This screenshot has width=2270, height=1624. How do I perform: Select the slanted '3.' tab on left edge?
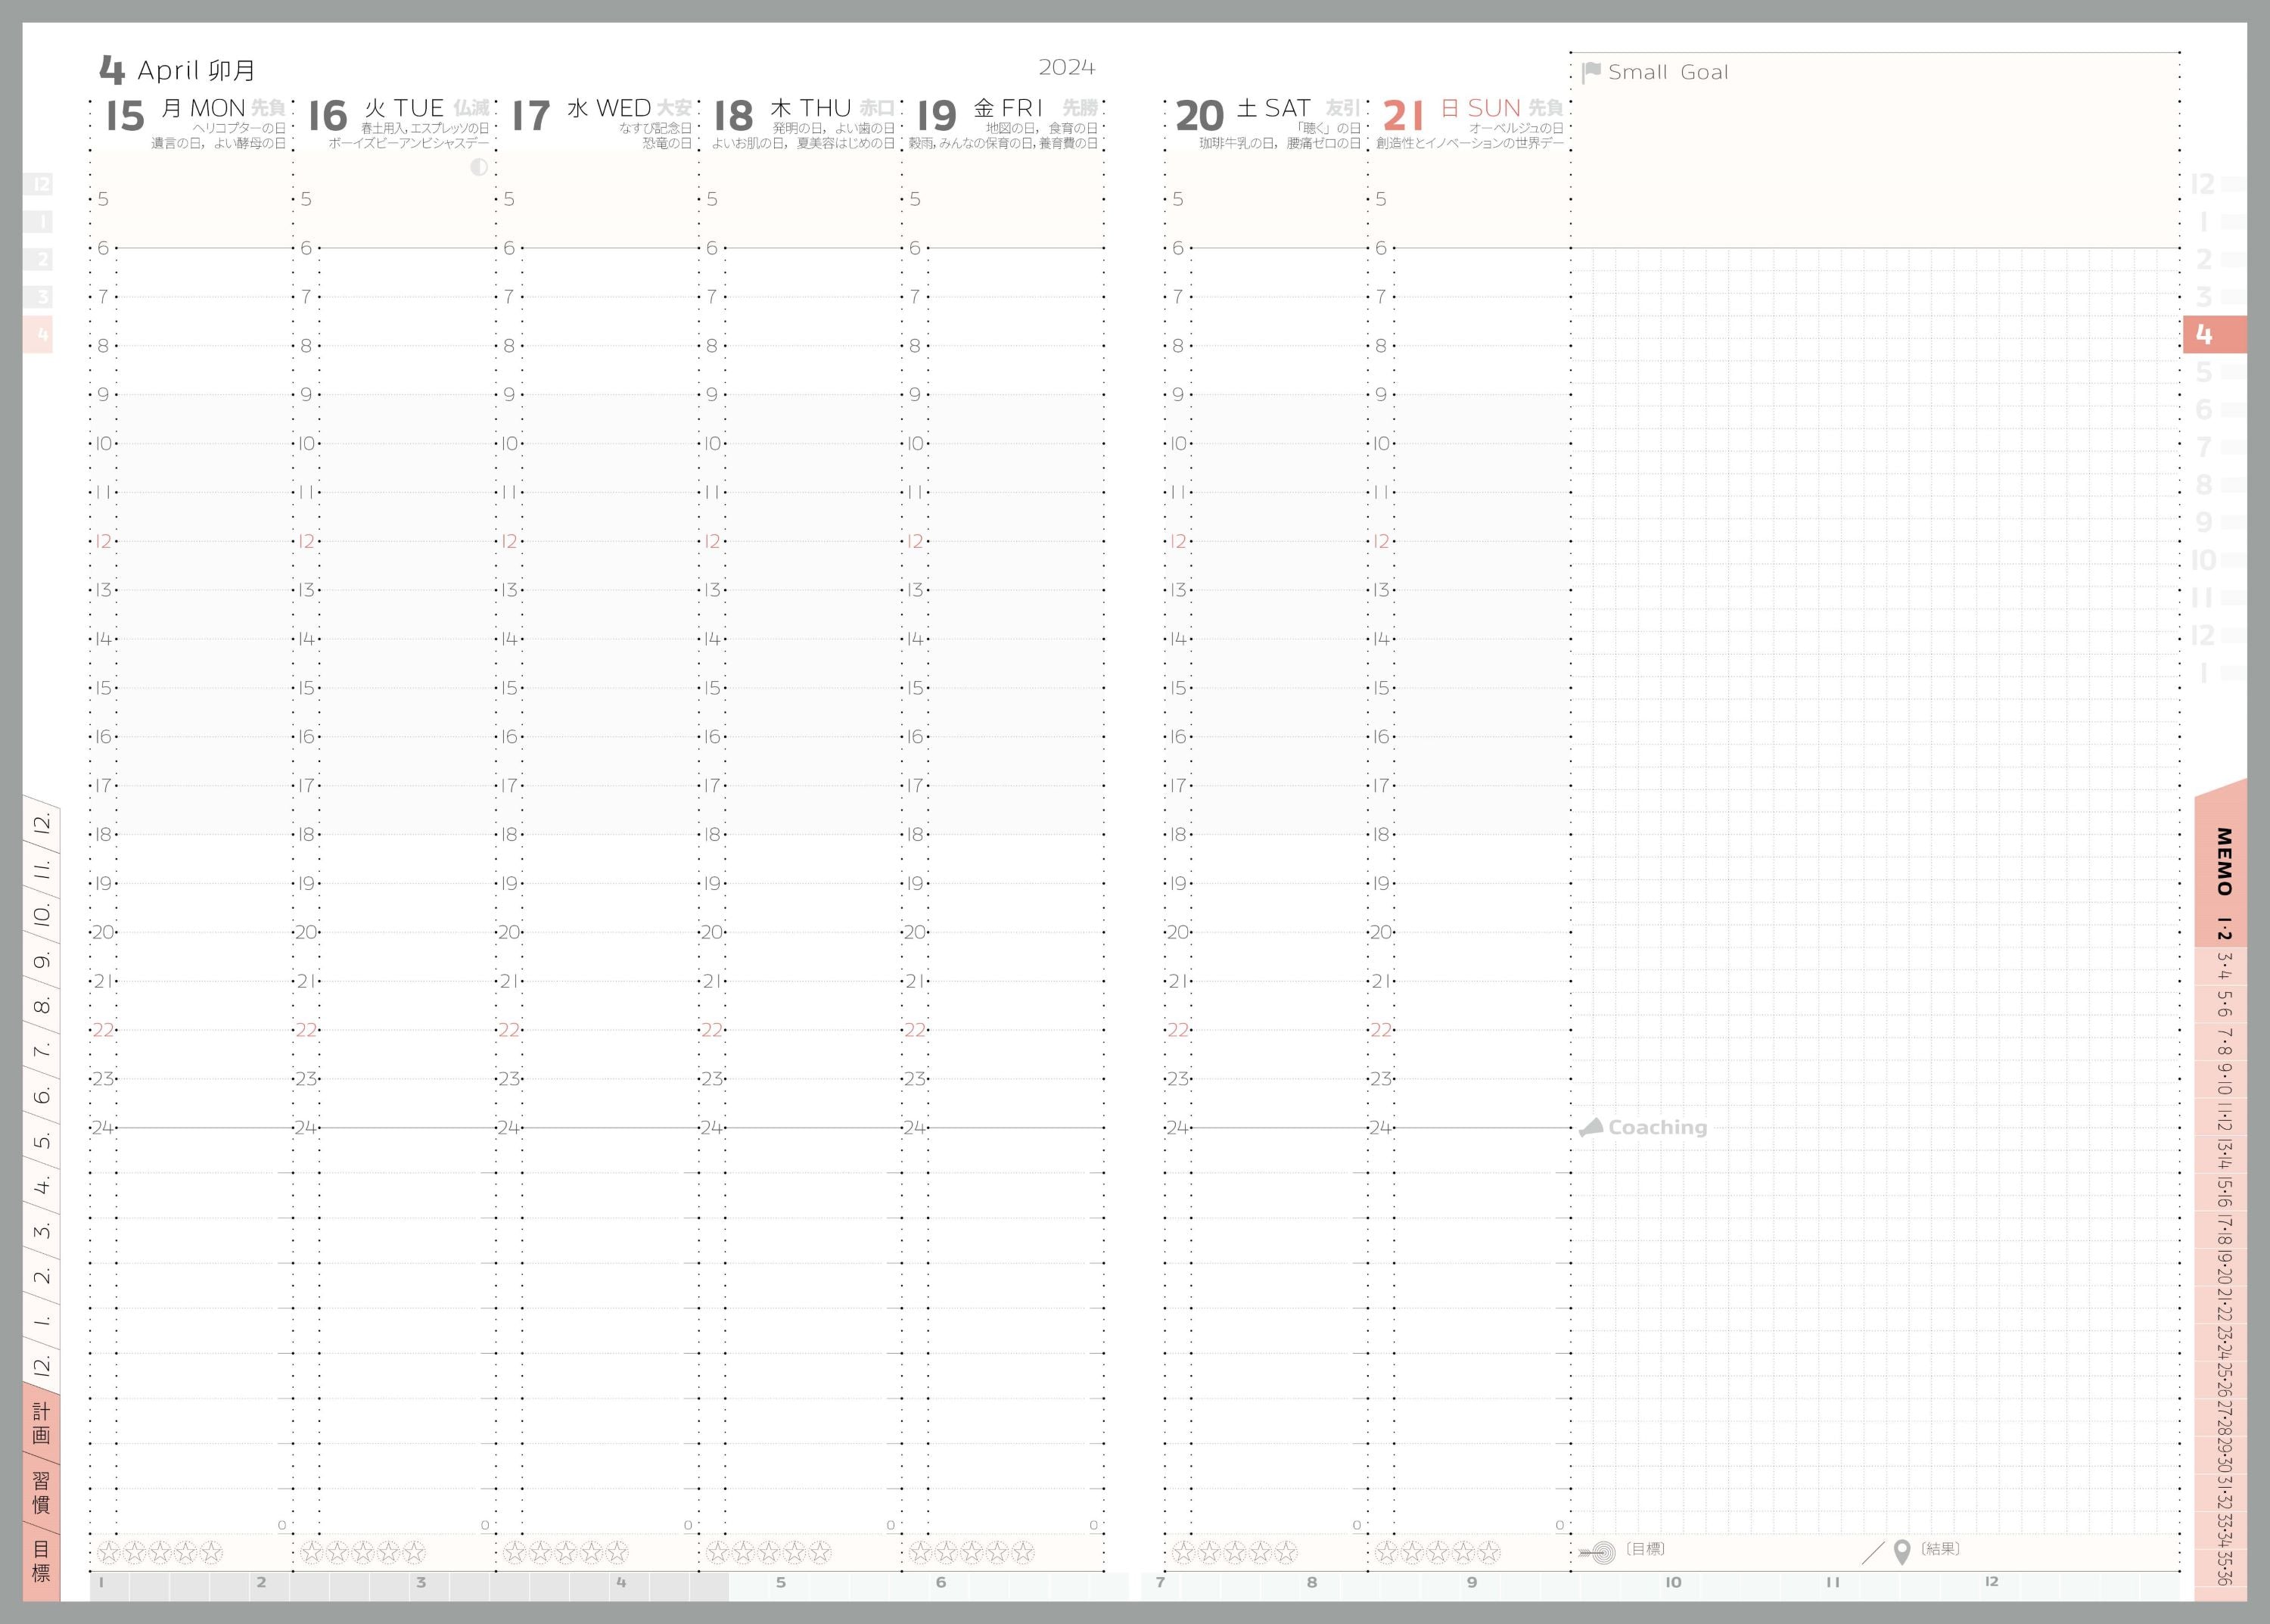point(41,1231)
